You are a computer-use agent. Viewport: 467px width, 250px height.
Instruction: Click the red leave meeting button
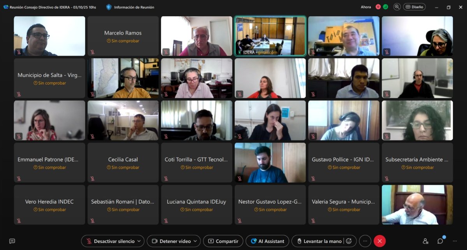coord(380,241)
